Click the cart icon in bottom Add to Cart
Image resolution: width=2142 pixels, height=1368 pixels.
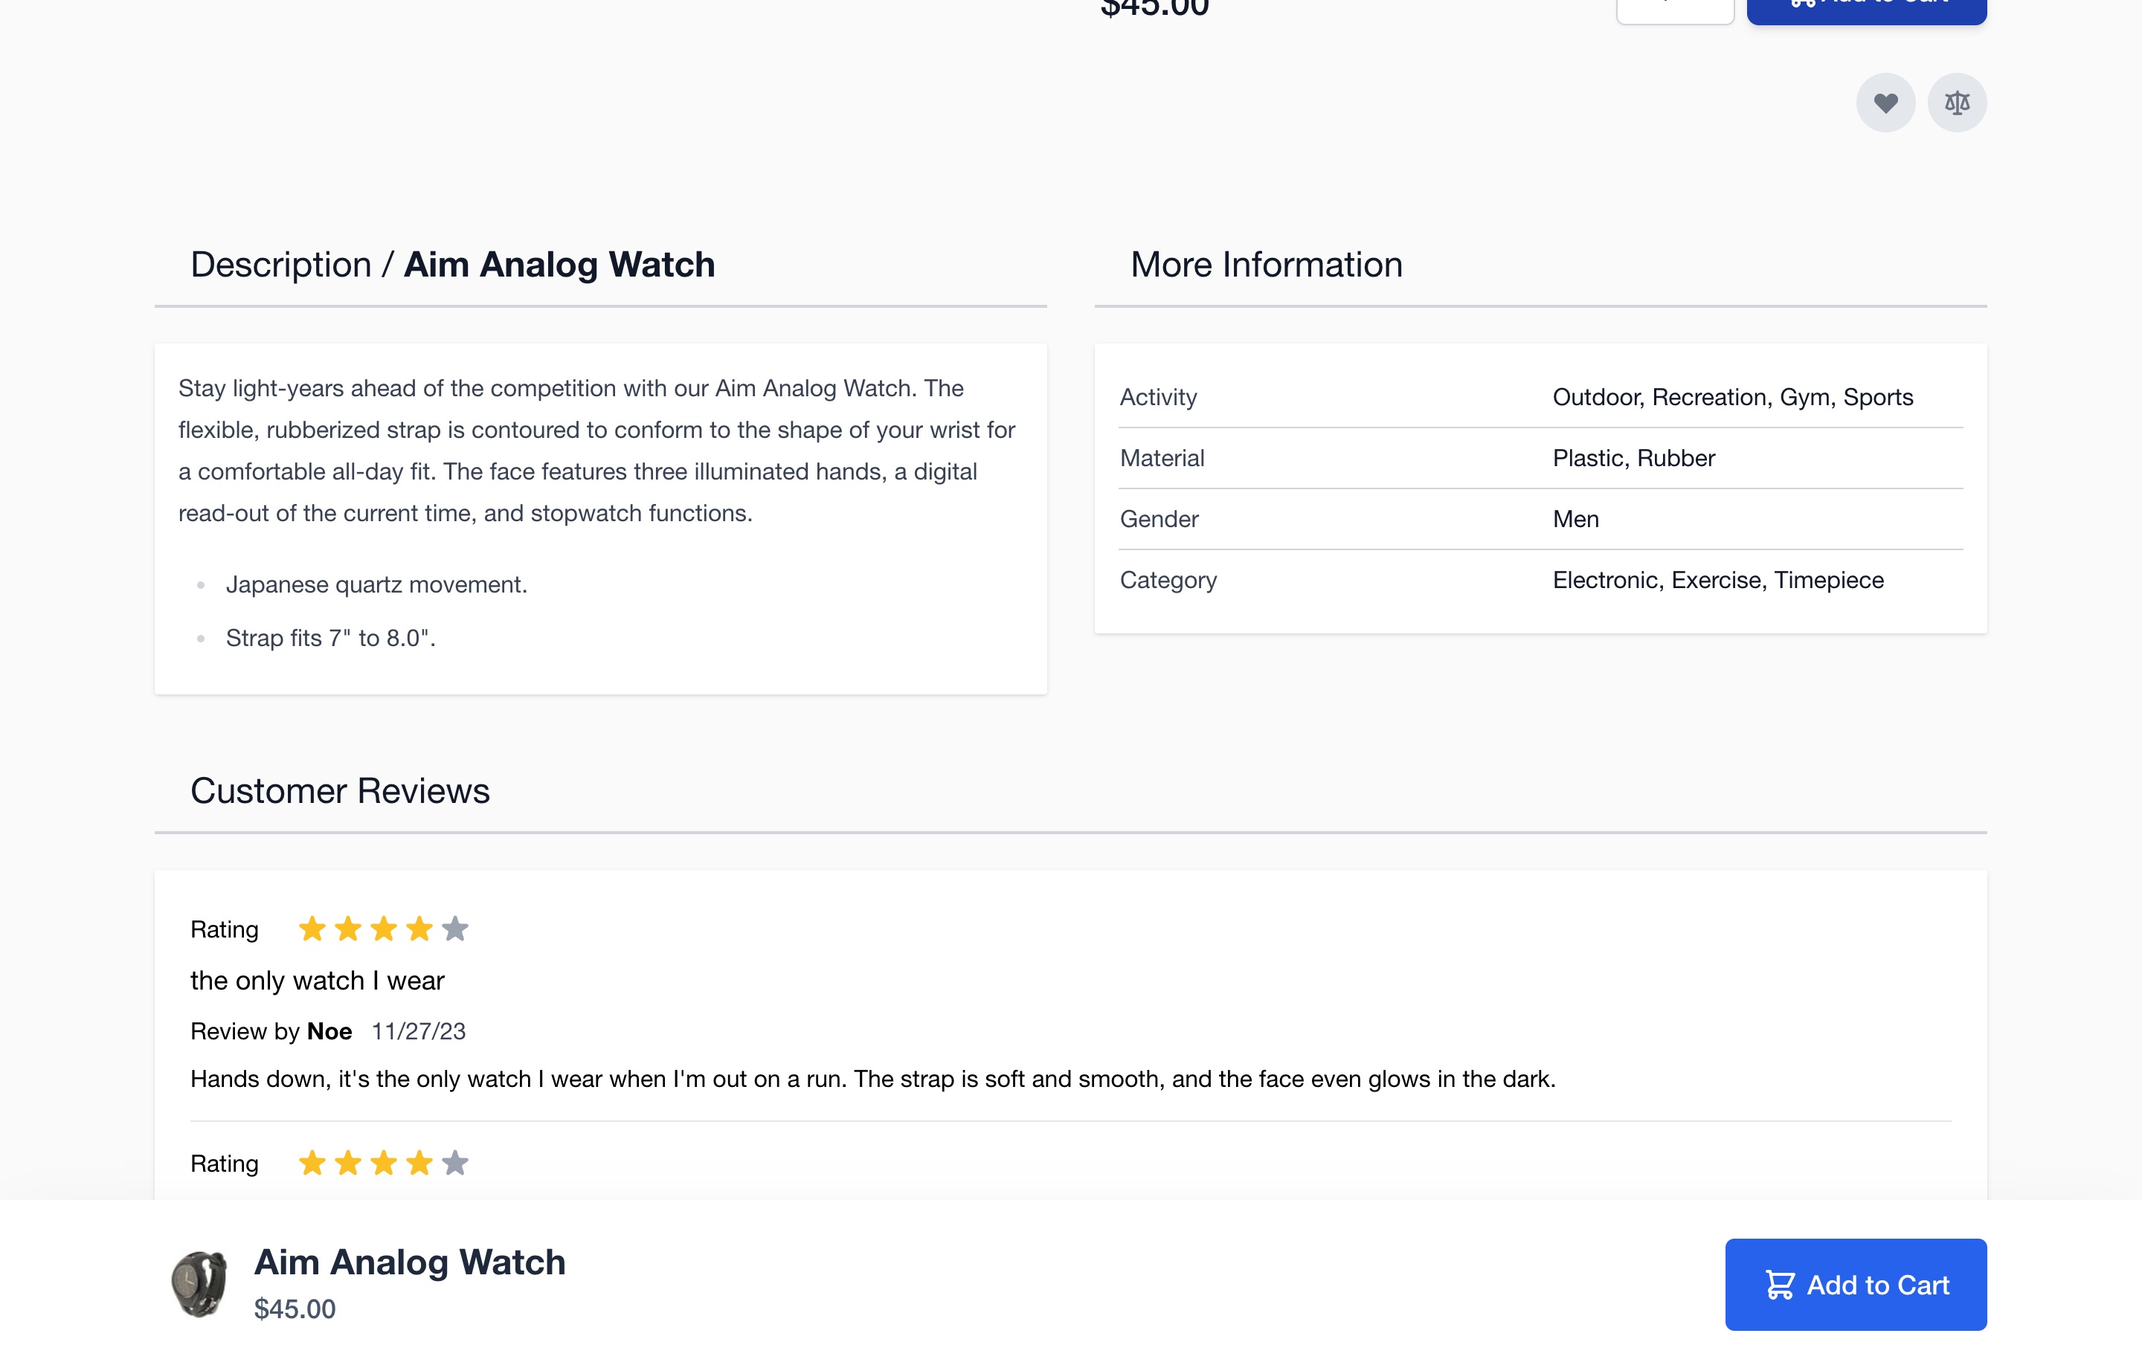point(1780,1285)
